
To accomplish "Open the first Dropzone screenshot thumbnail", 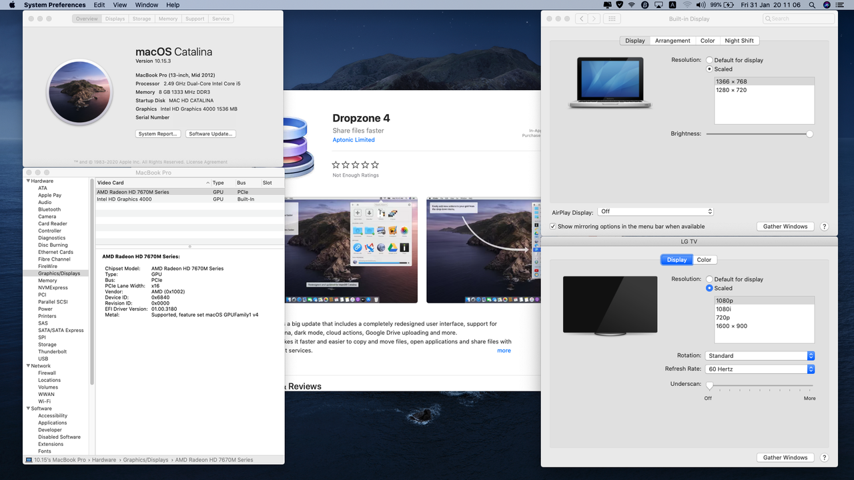I will [x=351, y=250].
